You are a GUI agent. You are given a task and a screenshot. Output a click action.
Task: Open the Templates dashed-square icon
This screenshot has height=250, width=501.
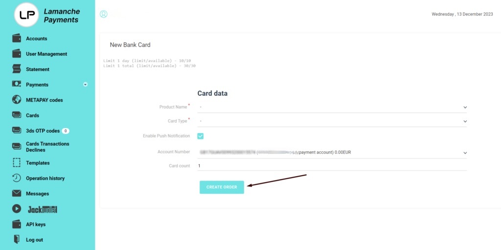click(17, 163)
